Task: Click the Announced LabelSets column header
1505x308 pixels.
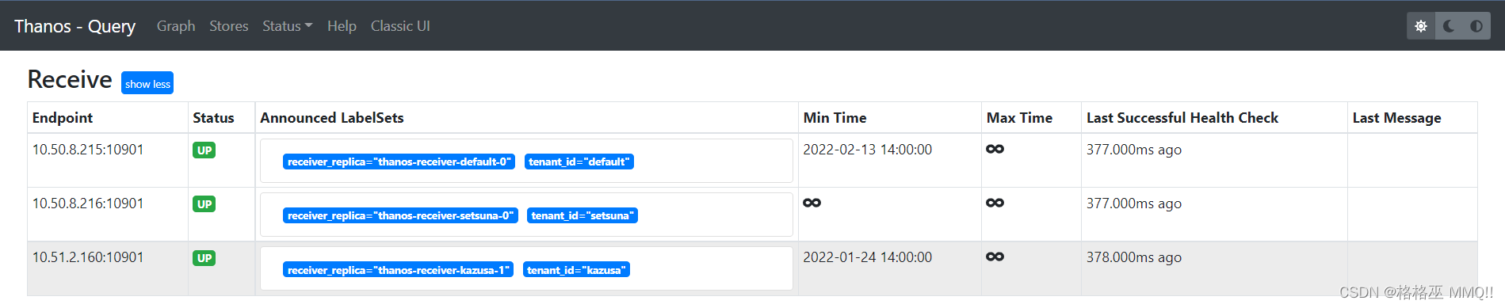Action: click(332, 118)
